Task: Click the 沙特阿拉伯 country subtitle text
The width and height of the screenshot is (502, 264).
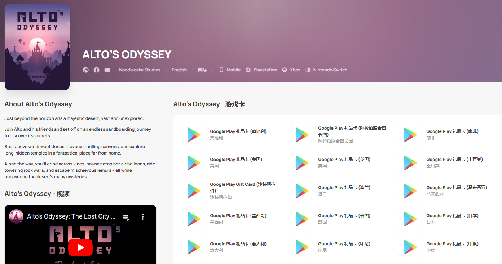Action: point(221,197)
